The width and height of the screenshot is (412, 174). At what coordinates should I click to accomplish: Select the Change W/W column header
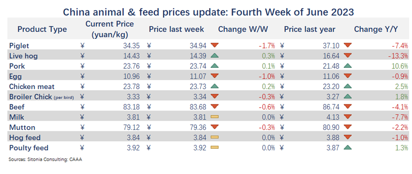pyautogui.click(x=243, y=29)
